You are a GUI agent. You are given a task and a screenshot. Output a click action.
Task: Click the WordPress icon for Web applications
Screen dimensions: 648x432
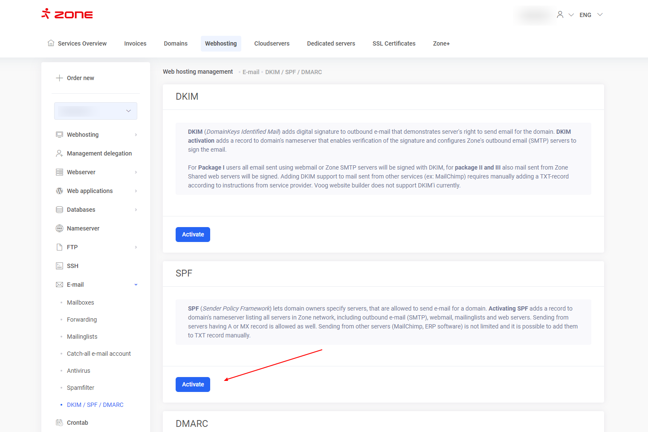(59, 191)
